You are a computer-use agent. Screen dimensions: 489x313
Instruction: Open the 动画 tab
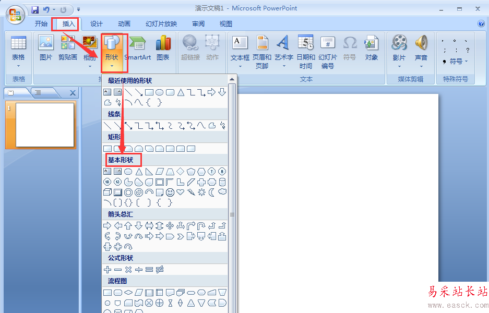(124, 23)
